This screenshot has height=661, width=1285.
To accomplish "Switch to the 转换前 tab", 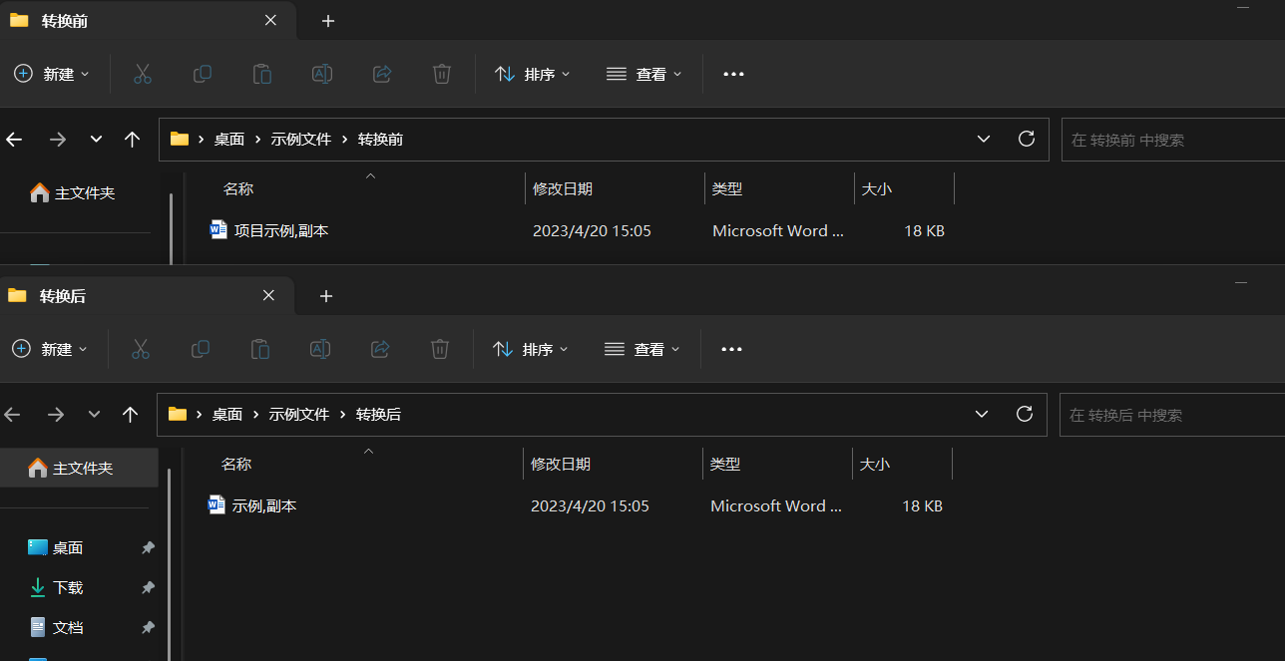I will [x=65, y=21].
